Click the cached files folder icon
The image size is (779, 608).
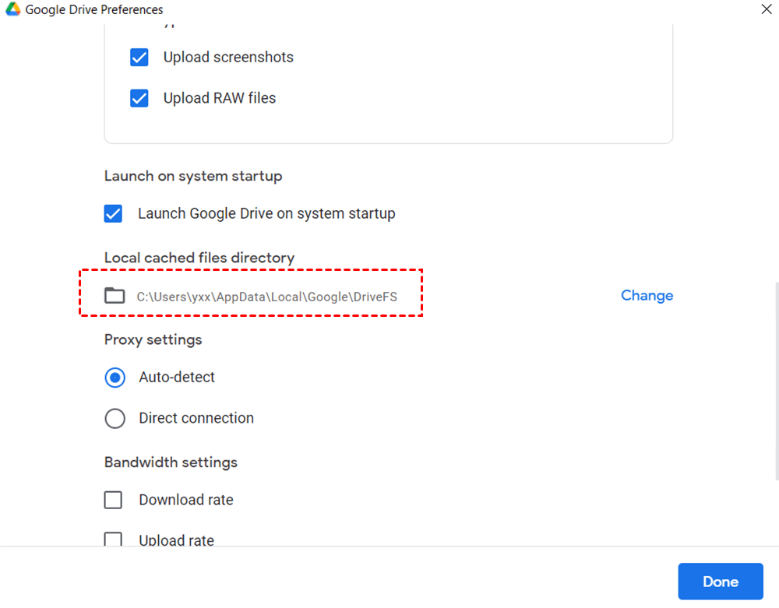tap(115, 296)
